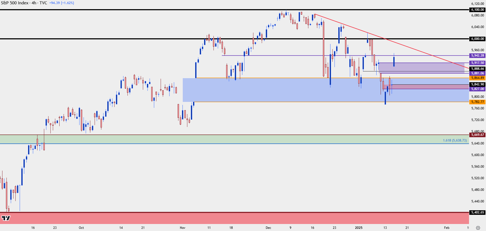486x231 pixels.
Task: Click the 5,480.00 axis tick
Action: (x=478, y=190)
